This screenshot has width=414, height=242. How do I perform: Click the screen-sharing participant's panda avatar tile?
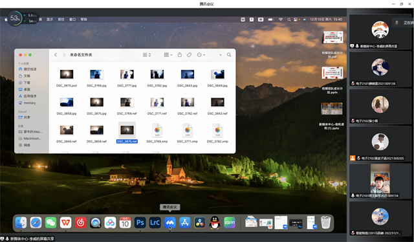(x=380, y=32)
